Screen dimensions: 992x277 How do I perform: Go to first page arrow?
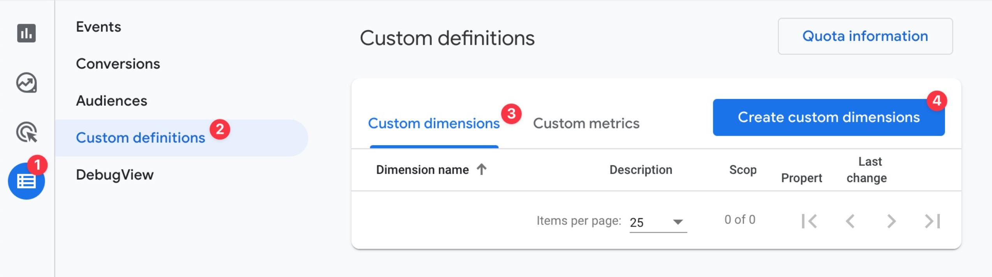(x=809, y=221)
